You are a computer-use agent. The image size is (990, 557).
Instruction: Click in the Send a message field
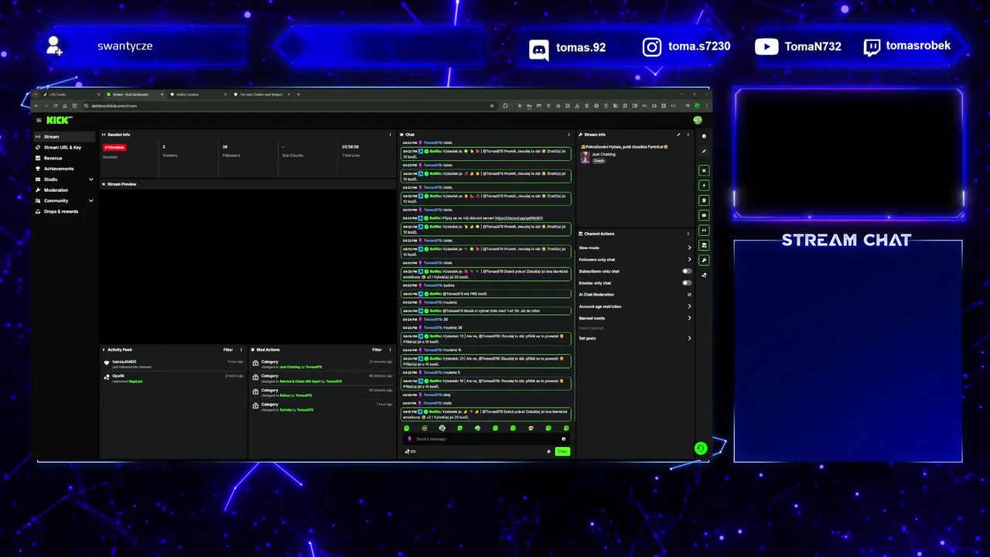487,439
